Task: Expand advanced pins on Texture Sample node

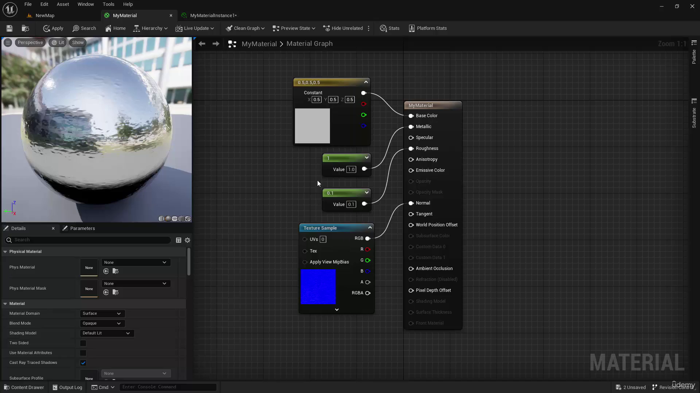Action: [337, 310]
